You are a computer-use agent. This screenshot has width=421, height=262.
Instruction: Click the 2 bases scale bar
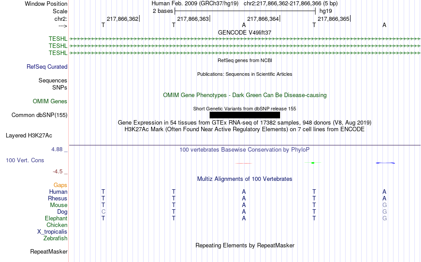[245, 11]
